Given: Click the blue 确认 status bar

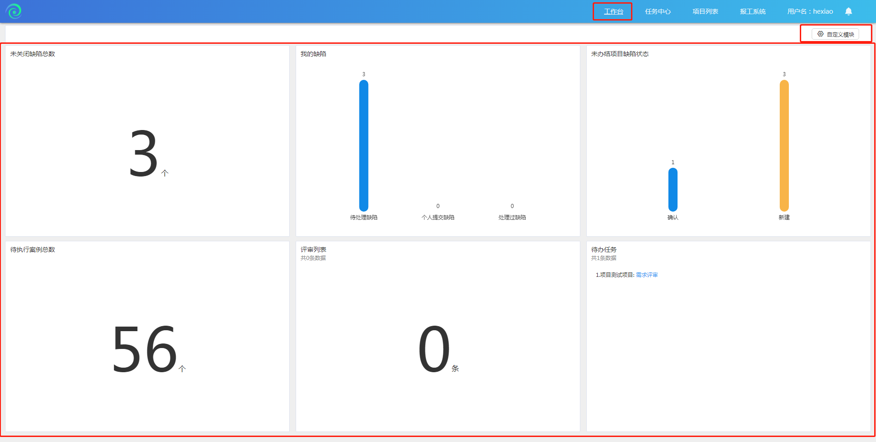Looking at the screenshot, I should [673, 190].
